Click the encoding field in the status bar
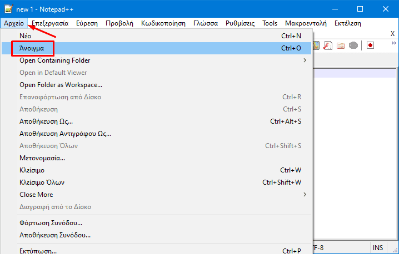399x254 pixels. pyautogui.click(x=341, y=248)
